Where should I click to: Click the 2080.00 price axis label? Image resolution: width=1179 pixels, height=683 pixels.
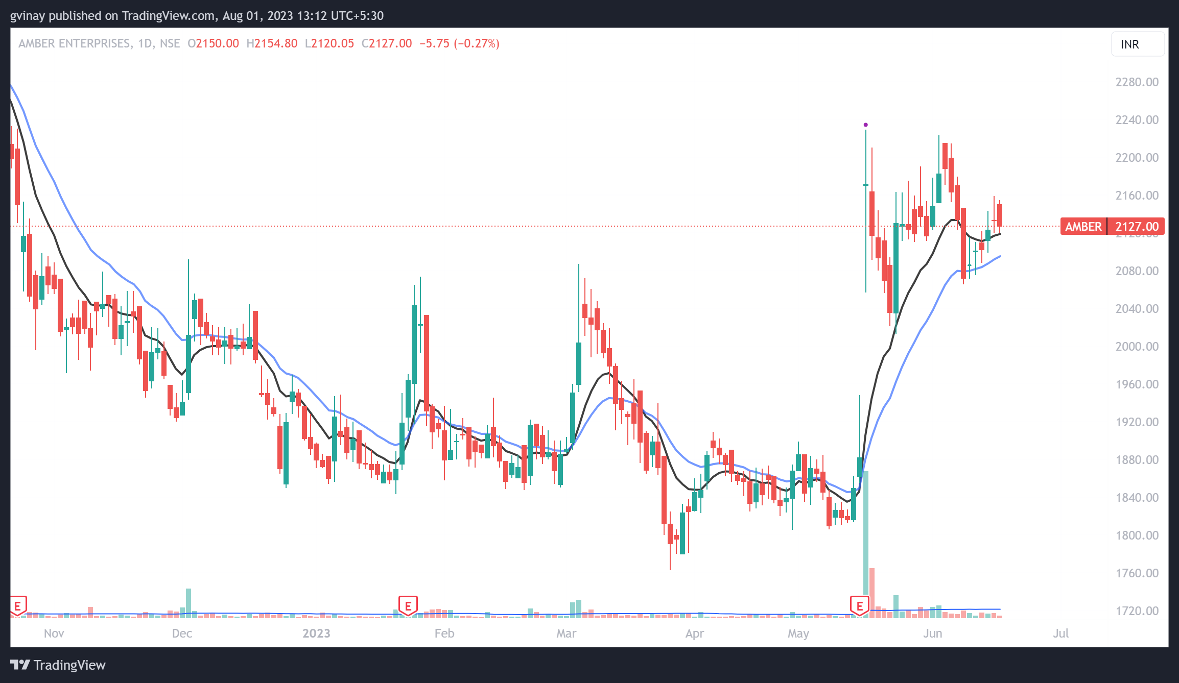tap(1137, 271)
